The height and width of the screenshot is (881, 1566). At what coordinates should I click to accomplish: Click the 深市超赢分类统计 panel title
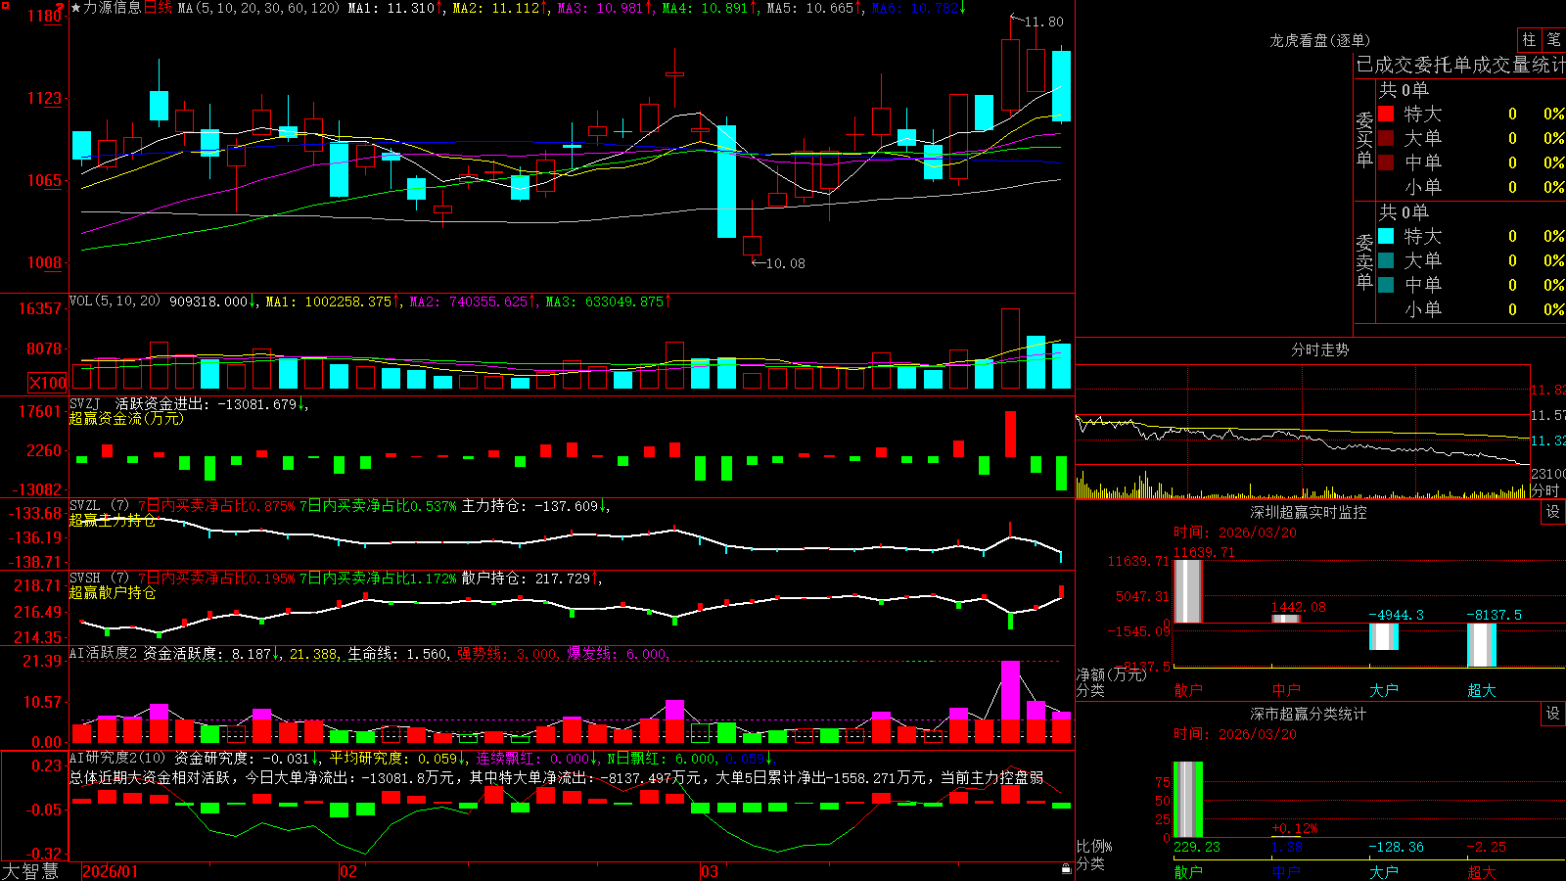click(x=1309, y=714)
